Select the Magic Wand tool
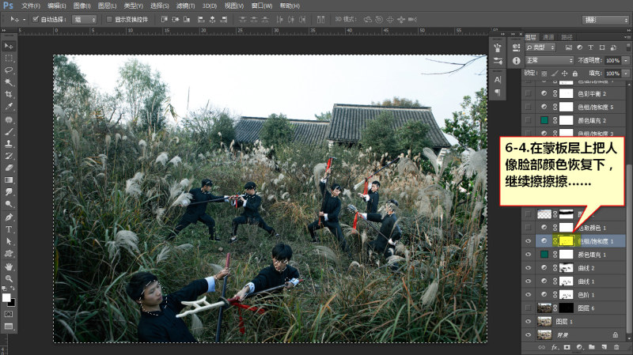This screenshot has height=355, width=633. click(x=9, y=82)
